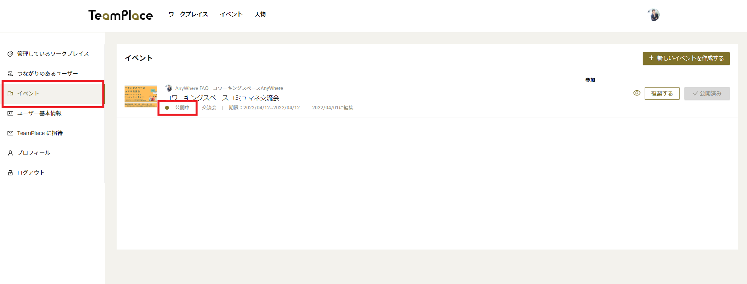Open the ワークプレイス menu
Image resolution: width=747 pixels, height=284 pixels.
188,14
